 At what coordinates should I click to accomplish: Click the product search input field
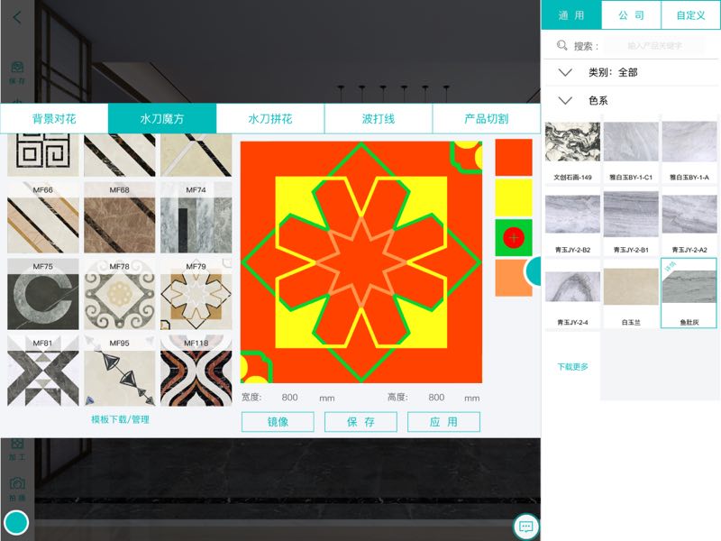pos(654,46)
